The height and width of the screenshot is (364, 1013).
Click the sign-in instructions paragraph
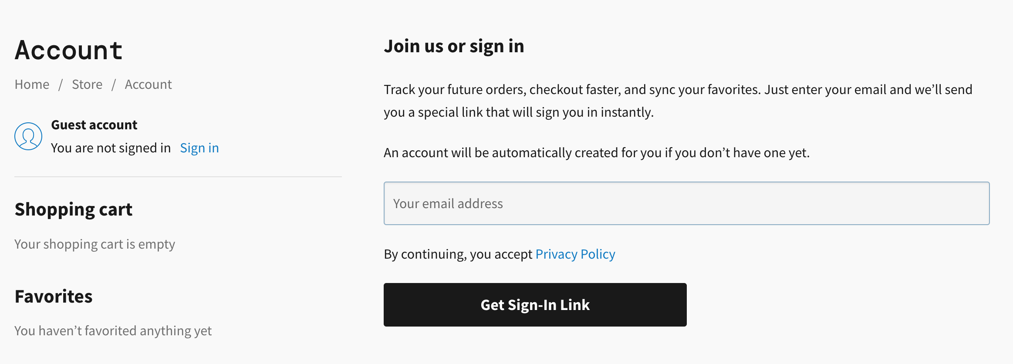[x=677, y=100]
